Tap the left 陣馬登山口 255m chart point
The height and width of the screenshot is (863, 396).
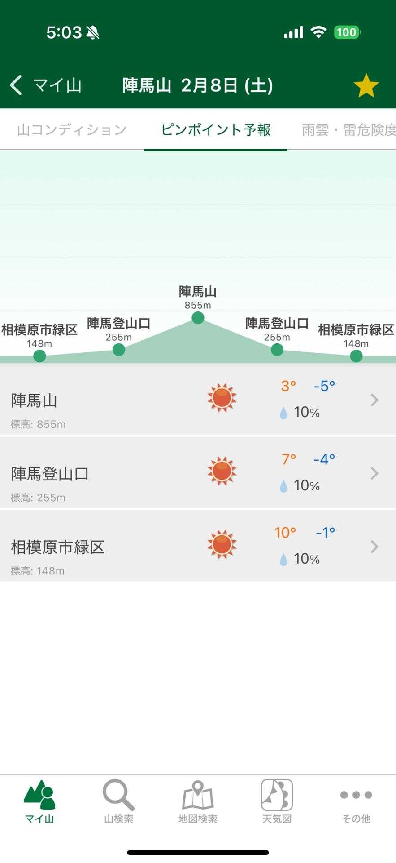click(x=119, y=350)
